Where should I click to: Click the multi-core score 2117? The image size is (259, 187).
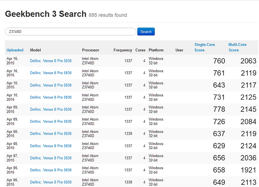coord(249,85)
